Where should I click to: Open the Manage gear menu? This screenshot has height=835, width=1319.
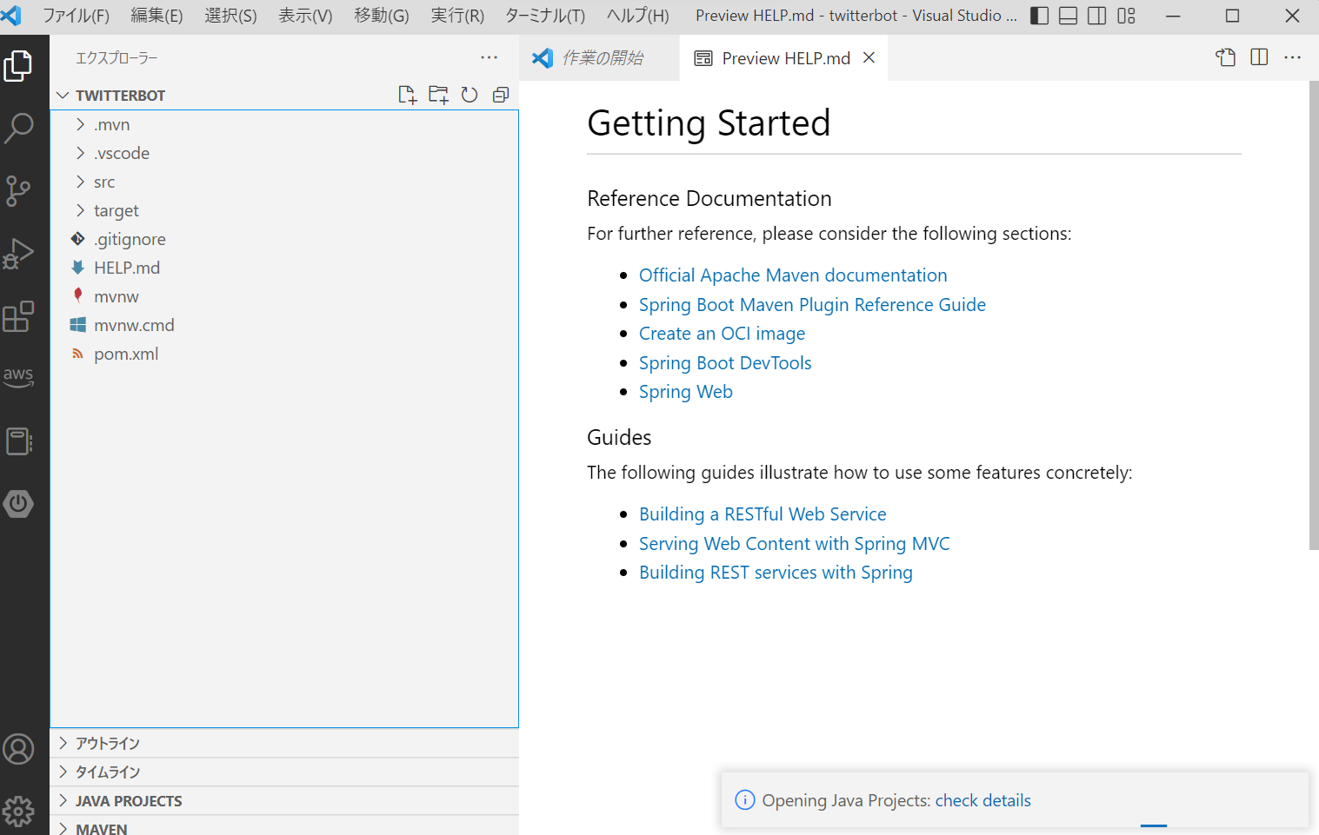pos(18,812)
